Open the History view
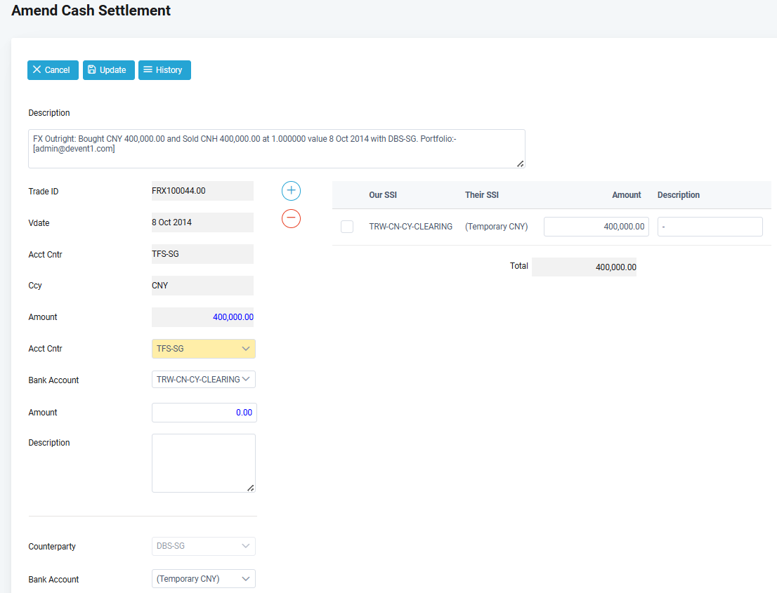 point(164,70)
